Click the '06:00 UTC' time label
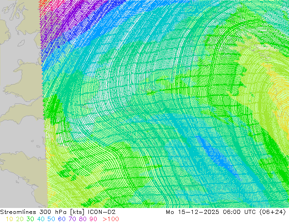 [239, 212]
